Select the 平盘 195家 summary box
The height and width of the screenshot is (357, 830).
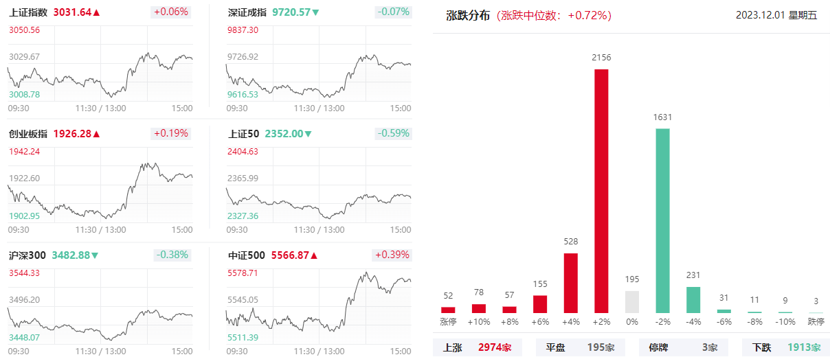click(581, 347)
